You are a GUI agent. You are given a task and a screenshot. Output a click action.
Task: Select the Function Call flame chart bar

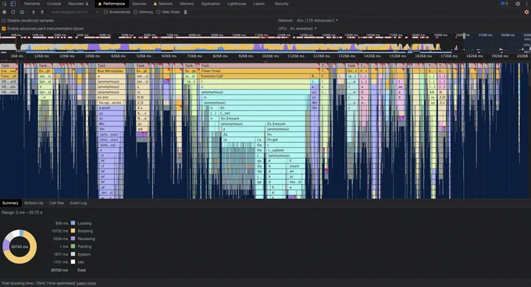click(255, 76)
